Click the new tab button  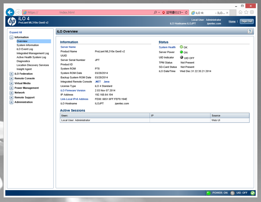(x=233, y=13)
